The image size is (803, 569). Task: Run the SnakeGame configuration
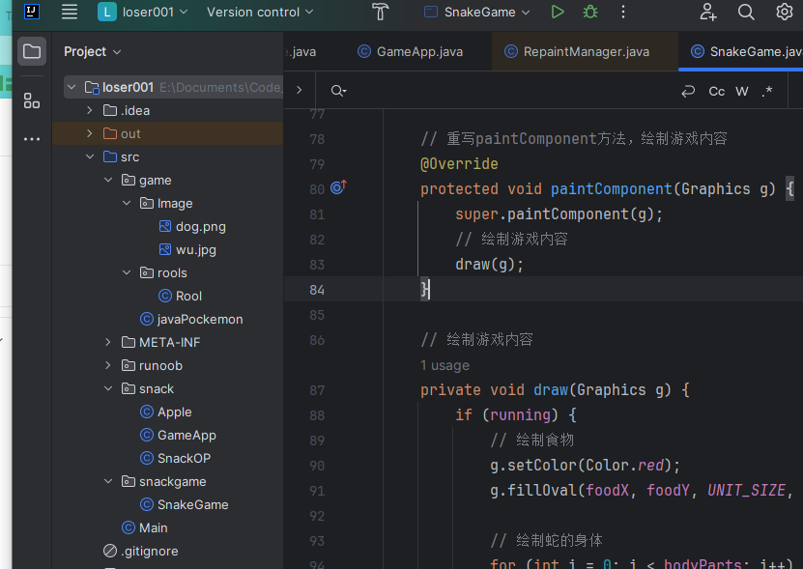[x=558, y=12]
